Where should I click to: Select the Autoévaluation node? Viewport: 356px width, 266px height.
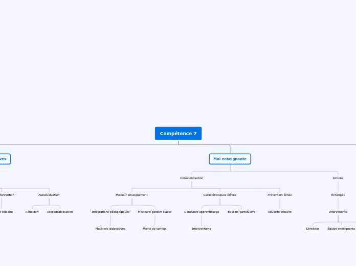pyautogui.click(x=49, y=195)
